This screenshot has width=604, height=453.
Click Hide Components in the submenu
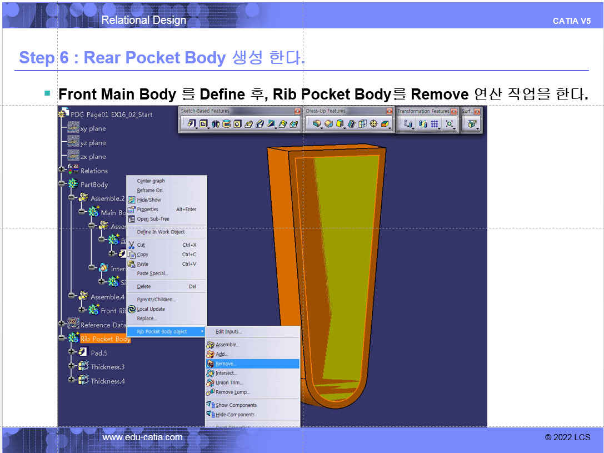pyautogui.click(x=235, y=415)
